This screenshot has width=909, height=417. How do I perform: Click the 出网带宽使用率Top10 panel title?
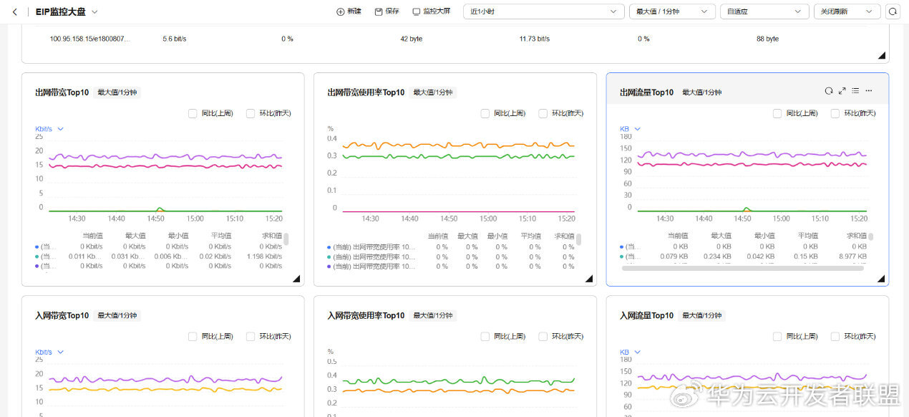pos(366,92)
